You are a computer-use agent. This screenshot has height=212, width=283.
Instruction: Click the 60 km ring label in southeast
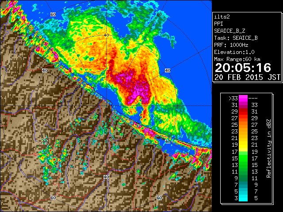coord(159,198)
